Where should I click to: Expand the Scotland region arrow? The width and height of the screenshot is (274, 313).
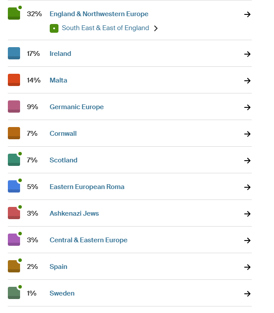point(247,161)
